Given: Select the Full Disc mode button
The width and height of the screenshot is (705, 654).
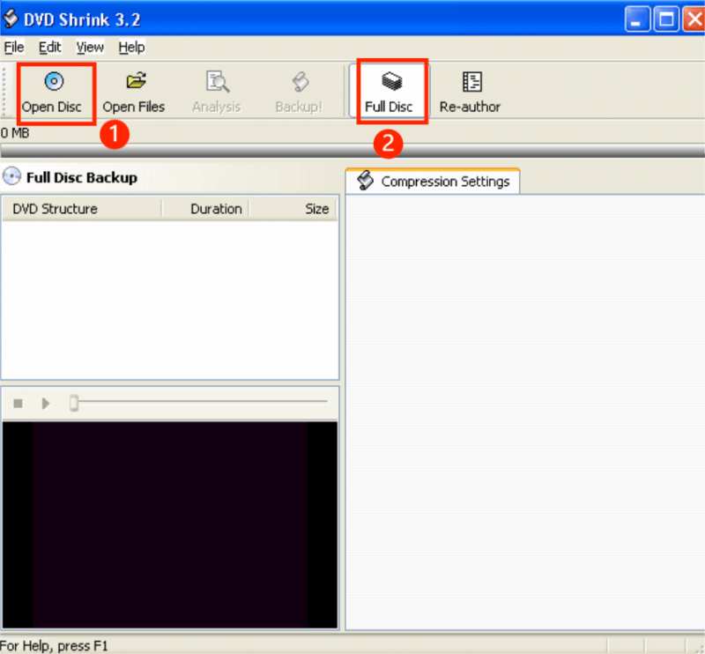Looking at the screenshot, I should [x=390, y=92].
